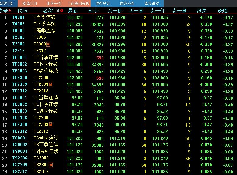Click the M marker next to TS2309
The width and height of the screenshot is (237, 175).
(x=51, y=165)
